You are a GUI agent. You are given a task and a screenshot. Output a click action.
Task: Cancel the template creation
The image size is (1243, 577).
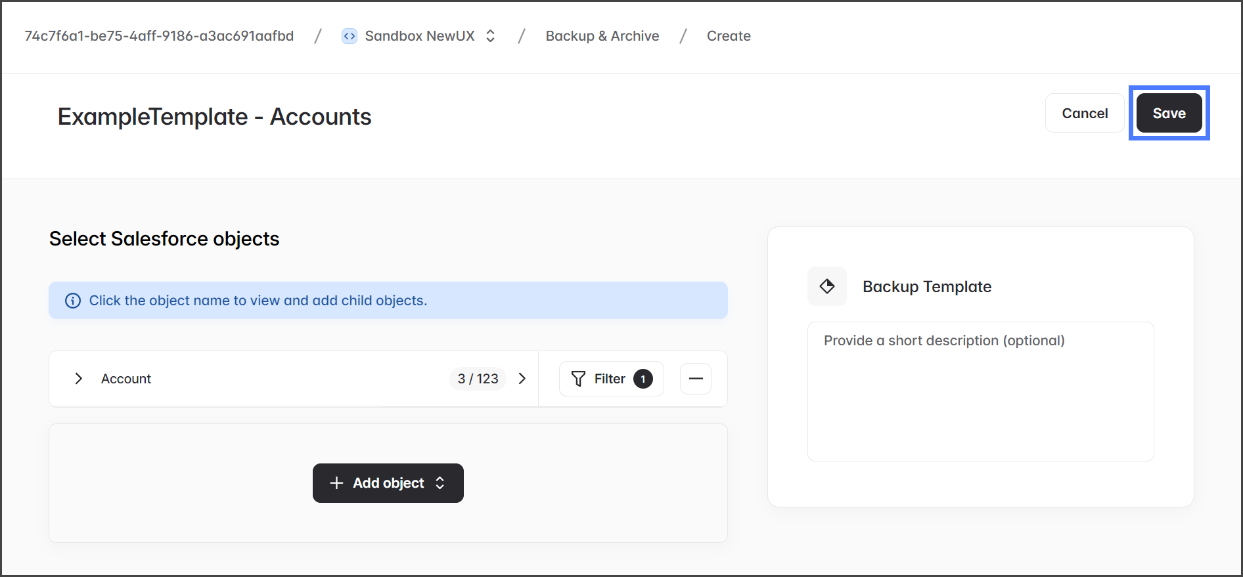coord(1084,114)
